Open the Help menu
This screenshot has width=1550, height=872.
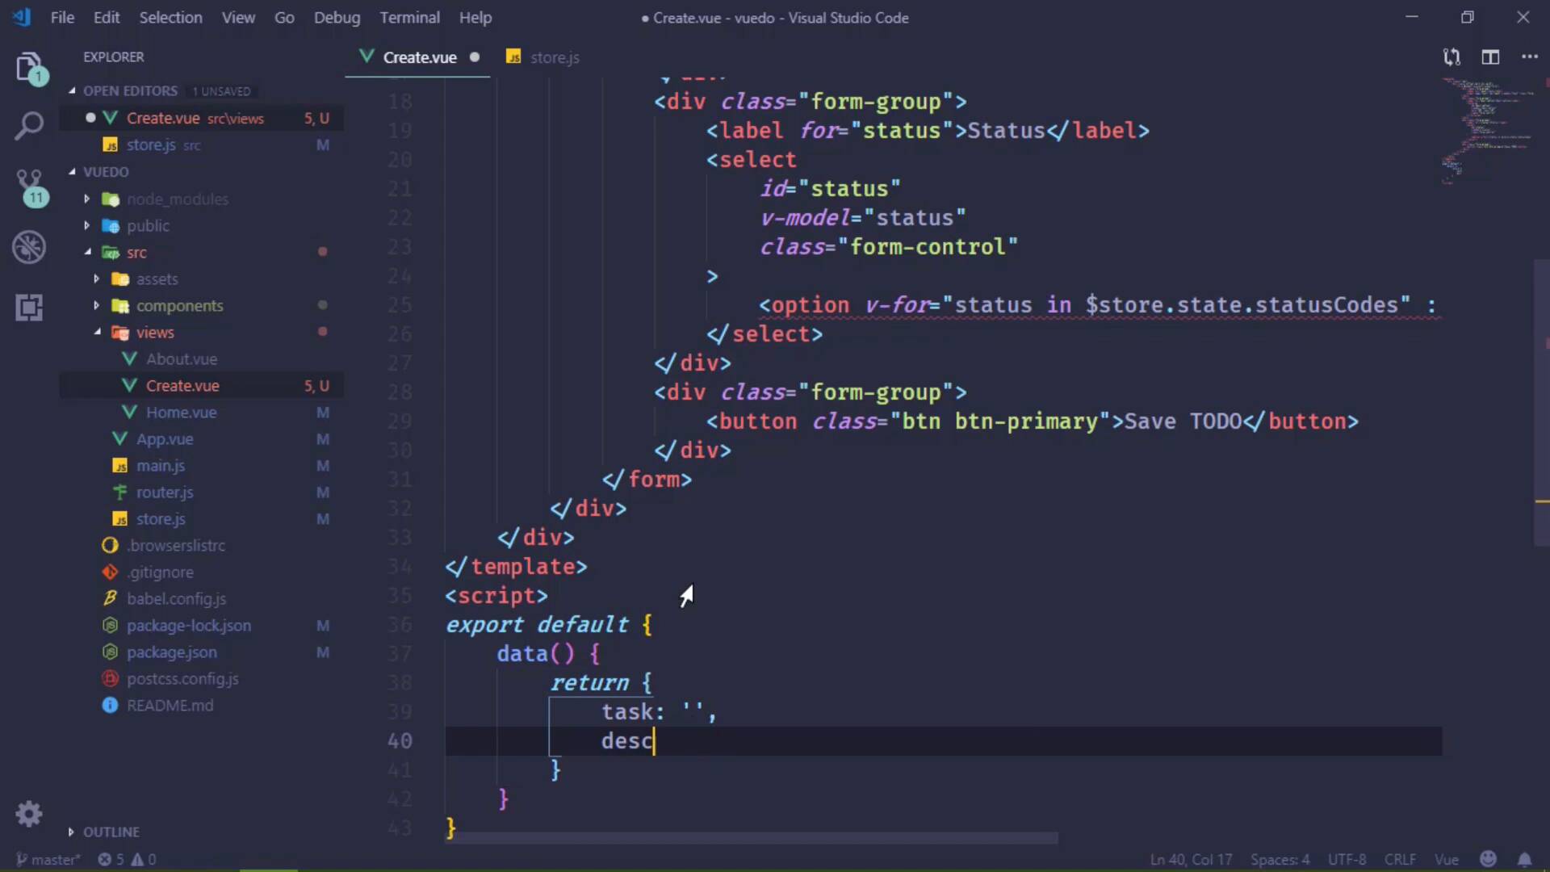click(475, 17)
